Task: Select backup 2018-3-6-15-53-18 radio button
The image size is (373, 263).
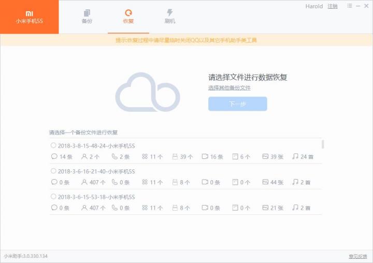Action: pyautogui.click(x=53, y=196)
